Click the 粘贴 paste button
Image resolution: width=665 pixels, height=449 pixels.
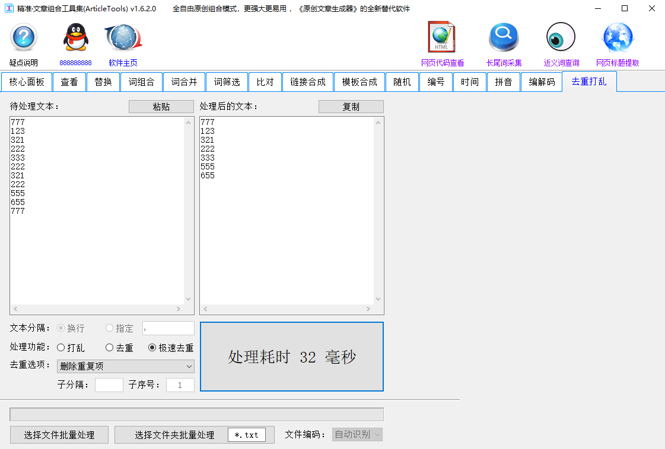coord(161,106)
